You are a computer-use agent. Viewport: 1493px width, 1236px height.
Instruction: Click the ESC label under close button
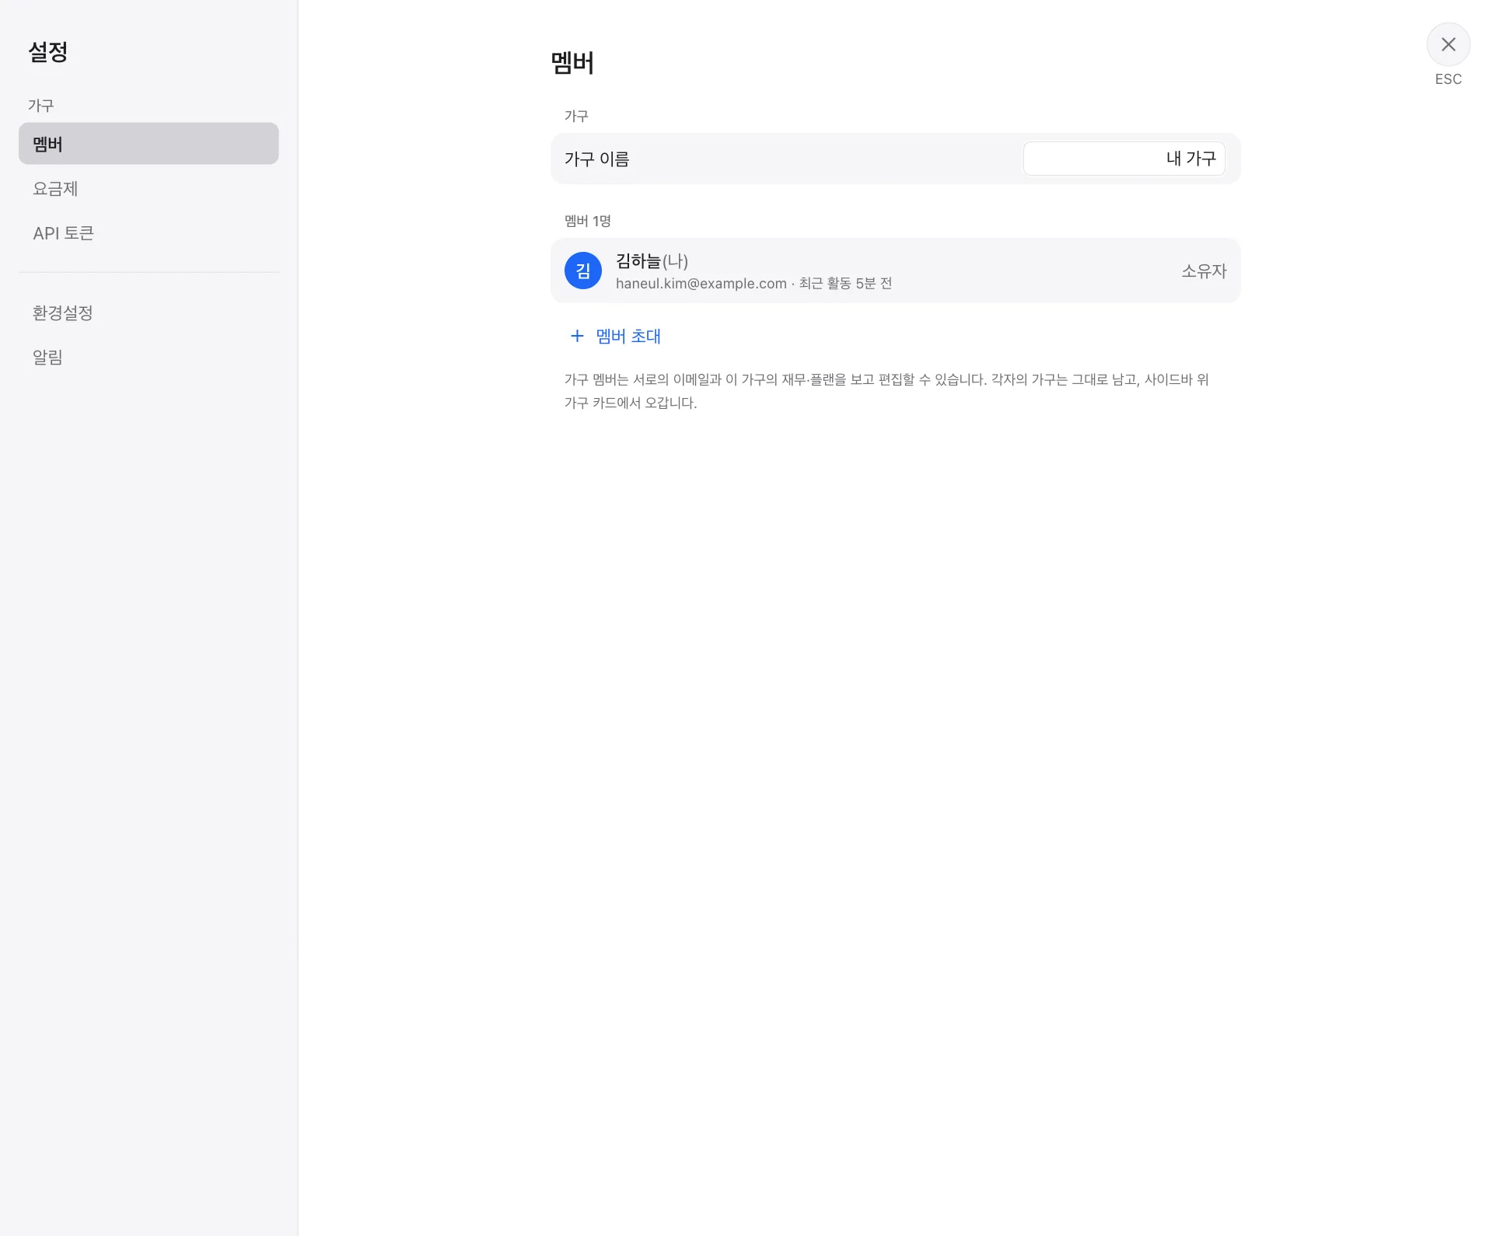point(1448,79)
